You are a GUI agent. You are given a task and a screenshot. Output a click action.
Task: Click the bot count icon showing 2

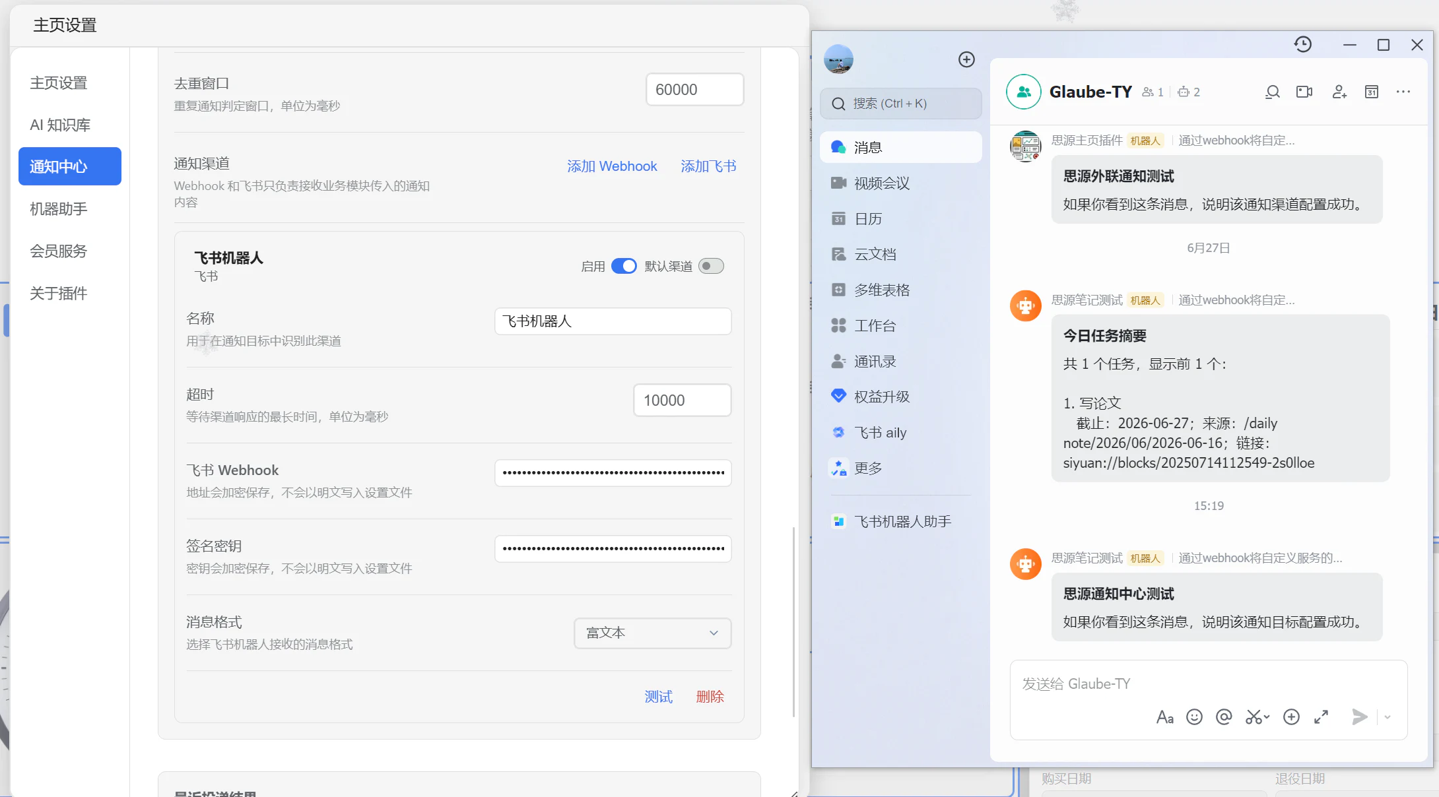(1184, 92)
